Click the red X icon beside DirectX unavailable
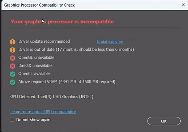 12,66
